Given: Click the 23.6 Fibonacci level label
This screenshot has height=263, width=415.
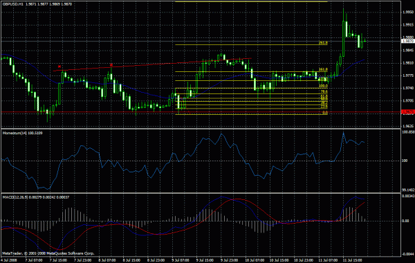Looking at the screenshot, I should point(324,107).
